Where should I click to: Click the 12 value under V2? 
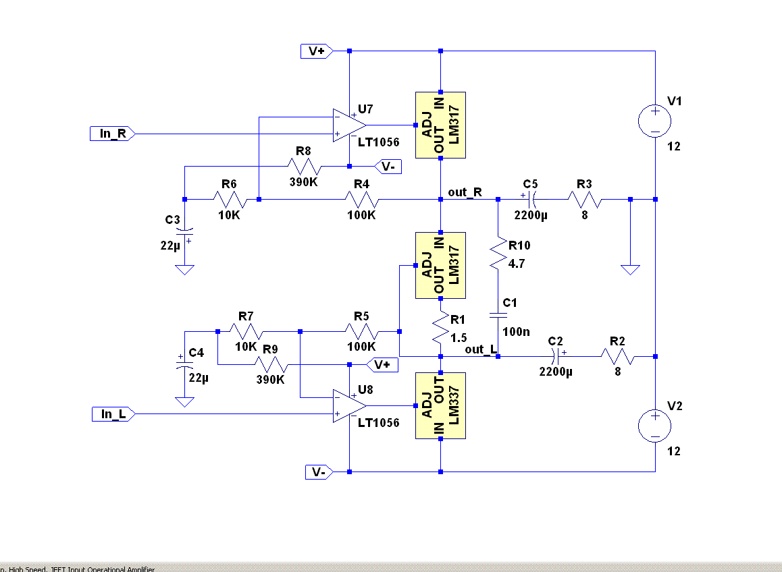pos(674,451)
